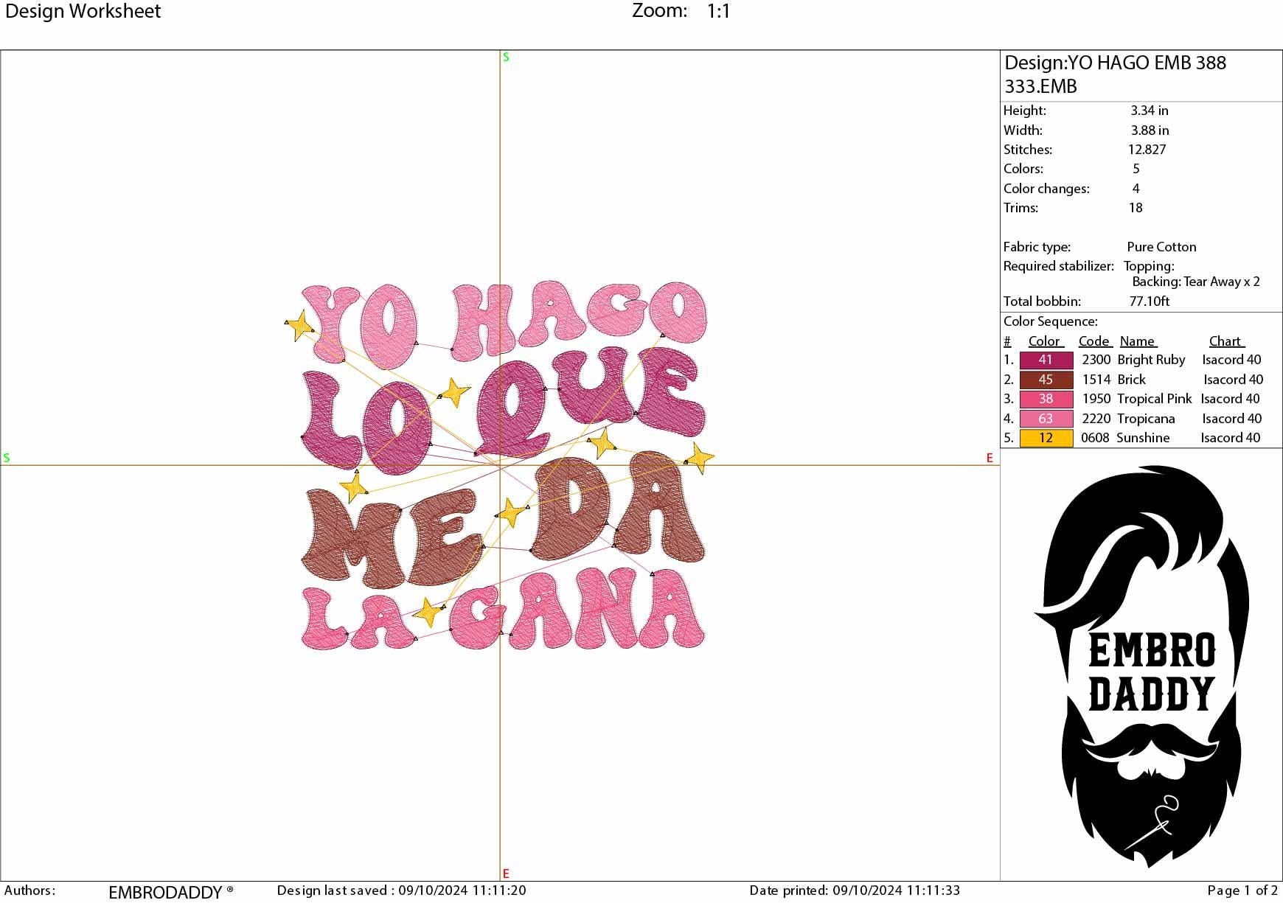Screen dimensions: 1283x903
Task: Click 'Backing: Tear Away x 2' text
Action: click(1196, 282)
